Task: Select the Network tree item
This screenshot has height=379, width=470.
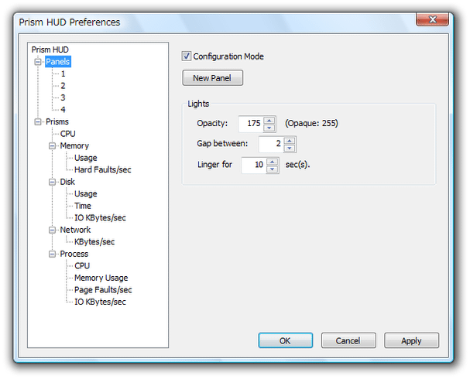Action: (x=75, y=230)
